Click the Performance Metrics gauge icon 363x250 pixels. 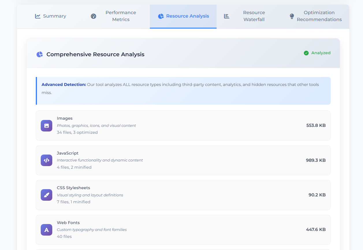[93, 16]
